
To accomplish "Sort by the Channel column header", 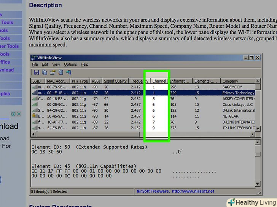I will coord(159,81).
